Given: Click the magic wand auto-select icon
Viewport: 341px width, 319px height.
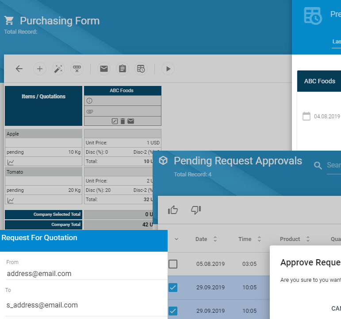Looking at the screenshot, I should 58,69.
